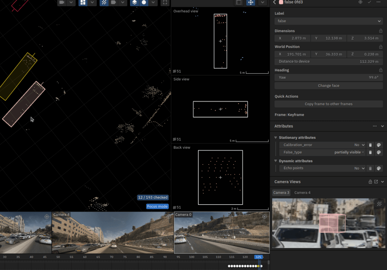Toggle the Heading lock icon
This screenshot has height=270, width=387.
(381, 70)
